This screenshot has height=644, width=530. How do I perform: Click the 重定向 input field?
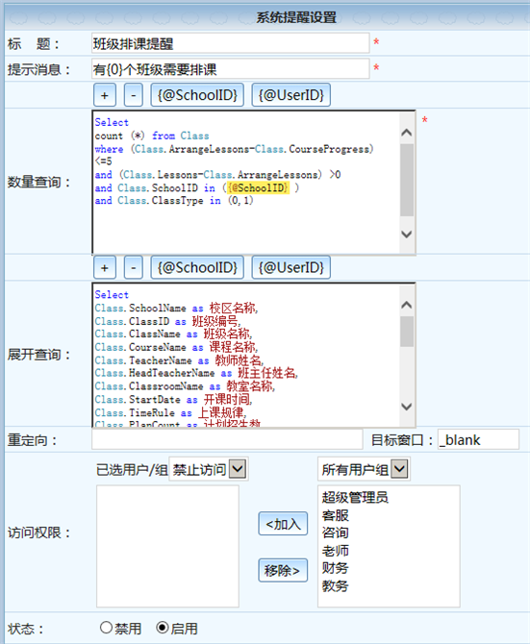tap(227, 439)
